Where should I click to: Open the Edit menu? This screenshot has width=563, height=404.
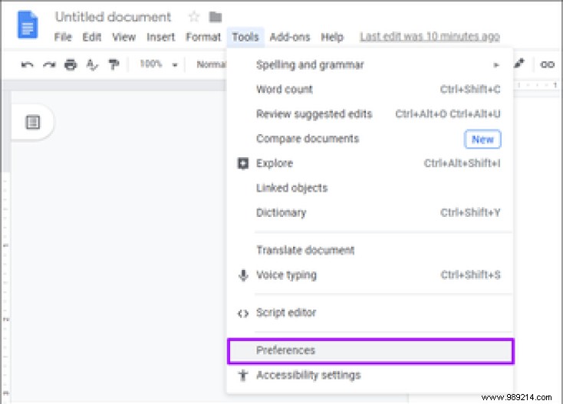pos(91,37)
